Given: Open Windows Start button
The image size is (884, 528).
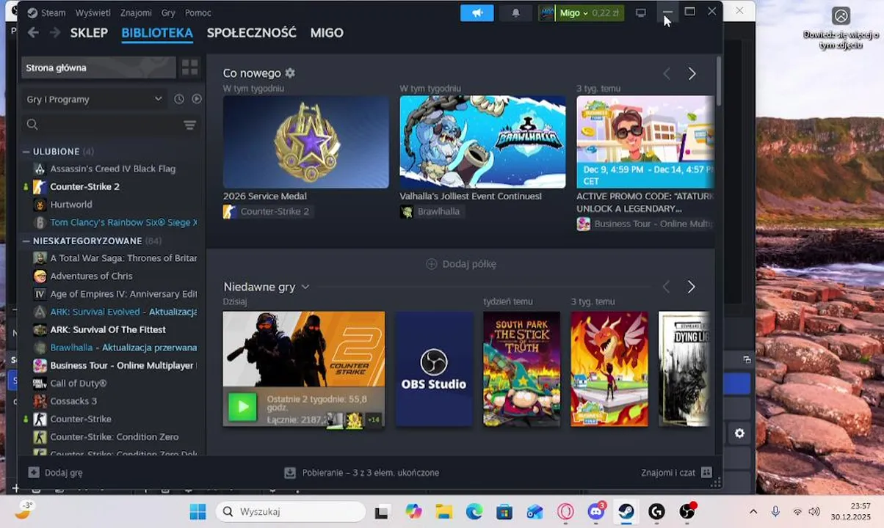Looking at the screenshot, I should point(198,512).
